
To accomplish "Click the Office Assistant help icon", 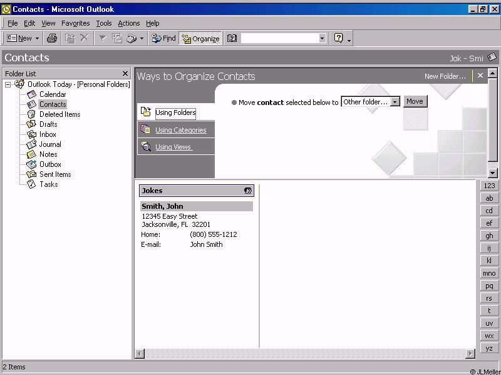I will 338,39.
